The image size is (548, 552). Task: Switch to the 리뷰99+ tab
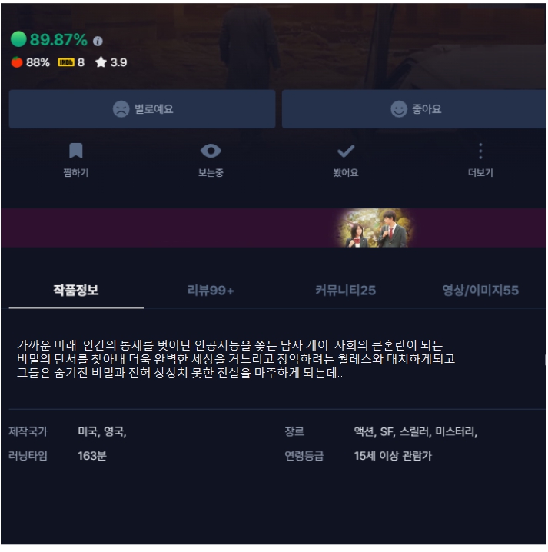click(x=211, y=291)
